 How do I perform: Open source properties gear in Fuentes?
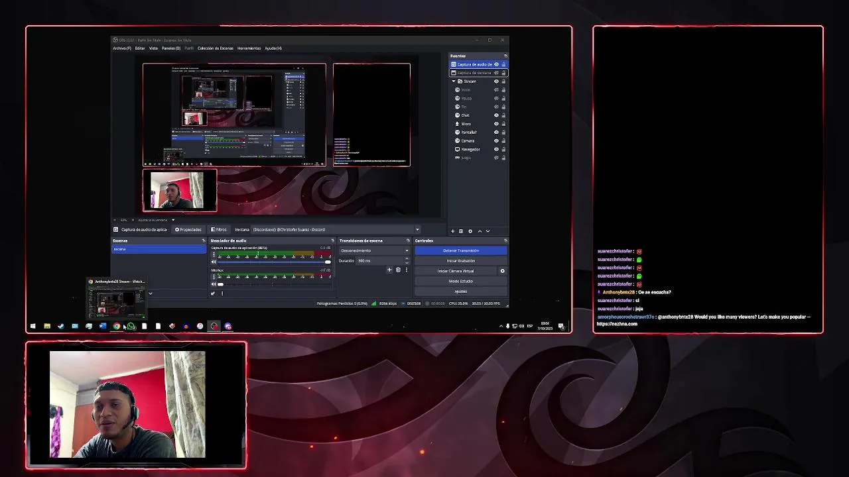point(470,231)
